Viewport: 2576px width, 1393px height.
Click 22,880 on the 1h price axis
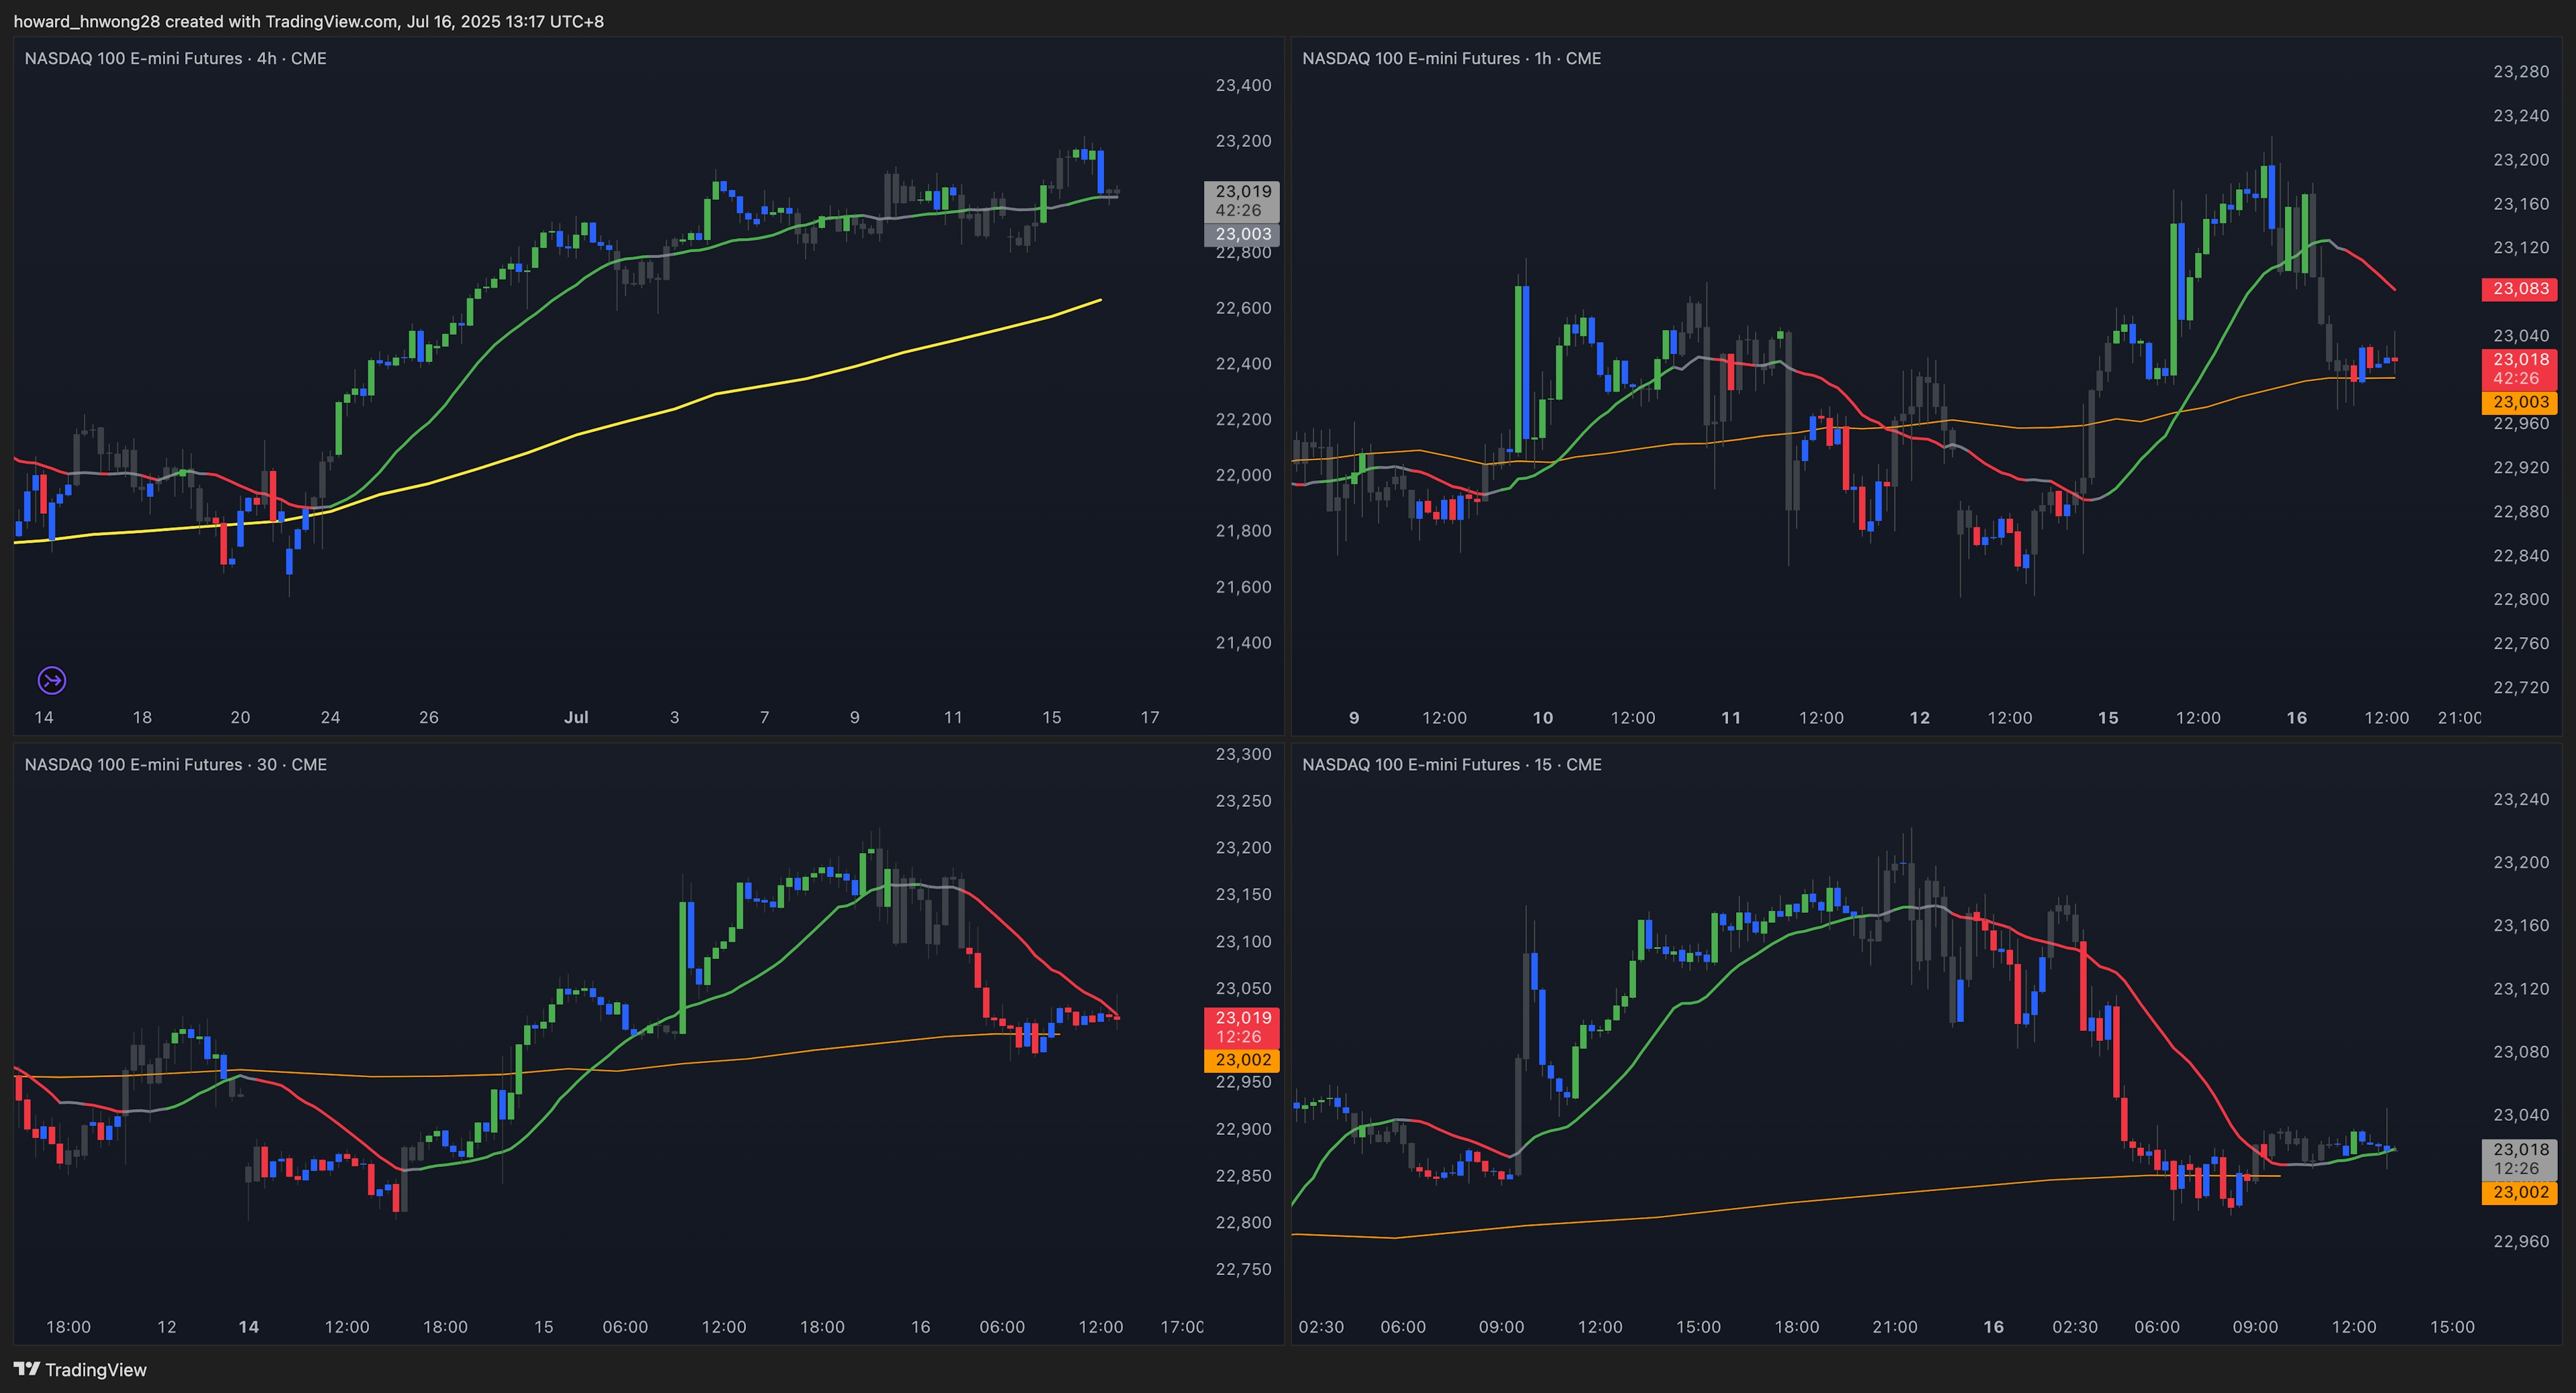pos(2521,511)
